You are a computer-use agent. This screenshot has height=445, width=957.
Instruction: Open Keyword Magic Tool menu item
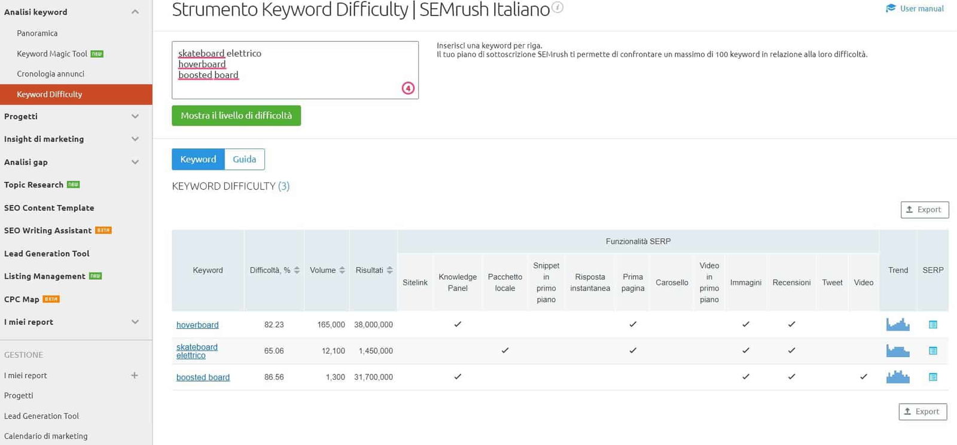click(52, 54)
